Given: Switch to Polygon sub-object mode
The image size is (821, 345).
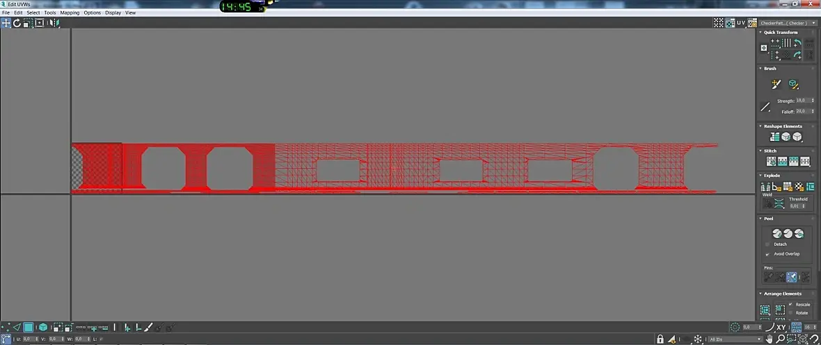Looking at the screenshot, I should (29, 327).
